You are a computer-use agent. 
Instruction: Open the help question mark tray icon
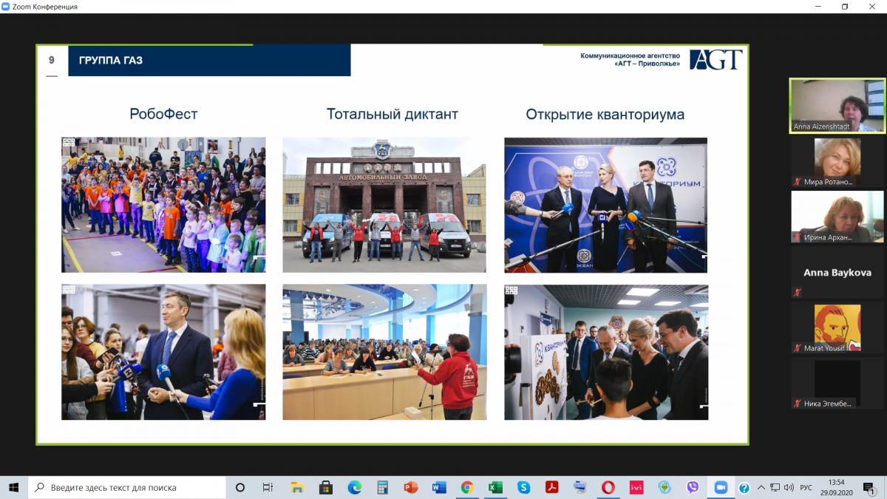(744, 487)
